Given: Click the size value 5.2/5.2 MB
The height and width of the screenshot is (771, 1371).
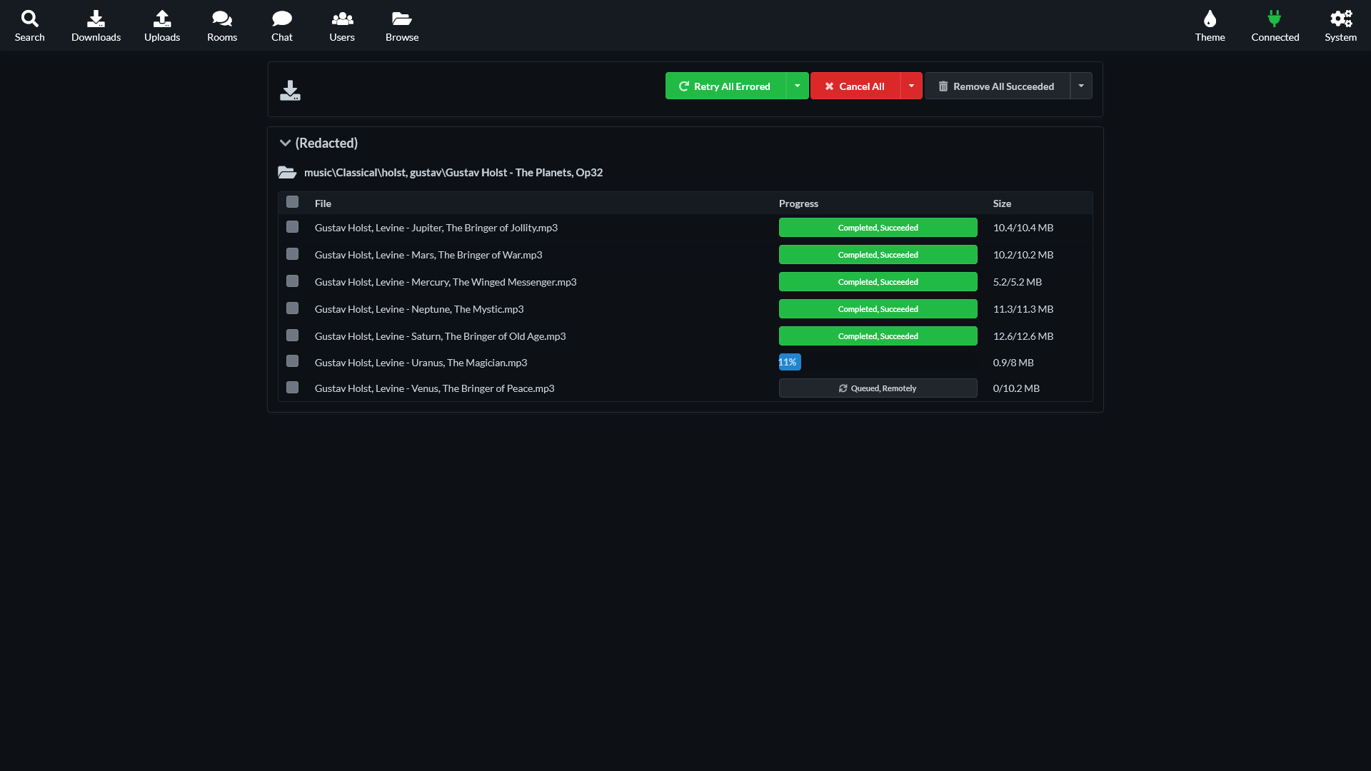Looking at the screenshot, I should tap(1018, 282).
